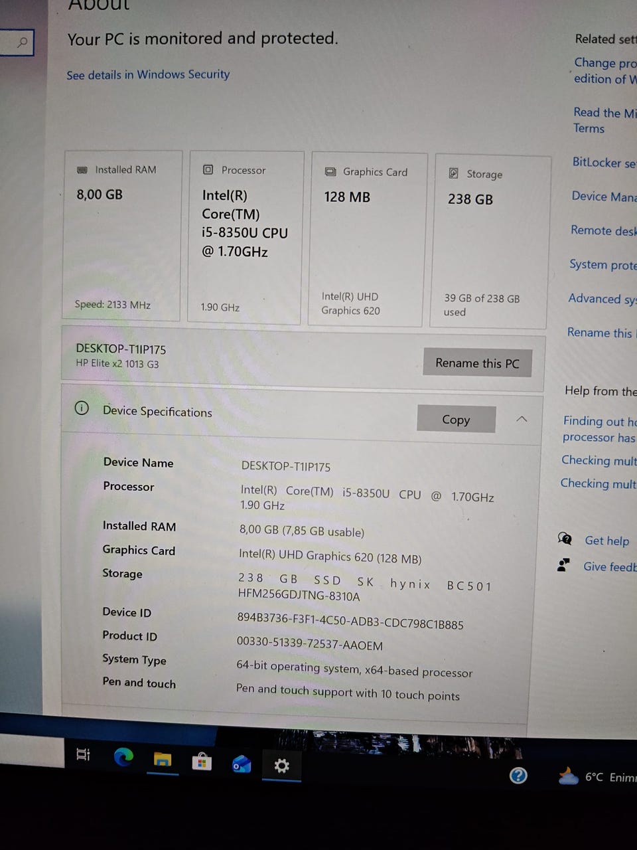Click the Processor card icon
637x850 pixels.
pos(208,170)
